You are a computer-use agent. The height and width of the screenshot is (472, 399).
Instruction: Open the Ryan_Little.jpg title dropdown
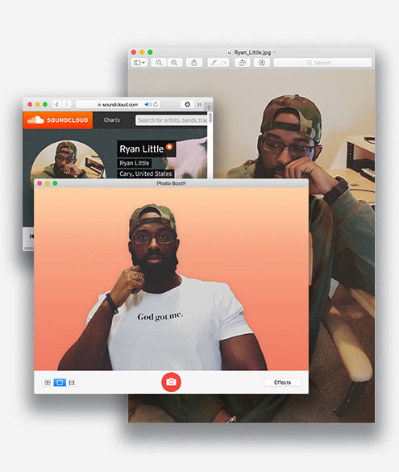tap(275, 52)
